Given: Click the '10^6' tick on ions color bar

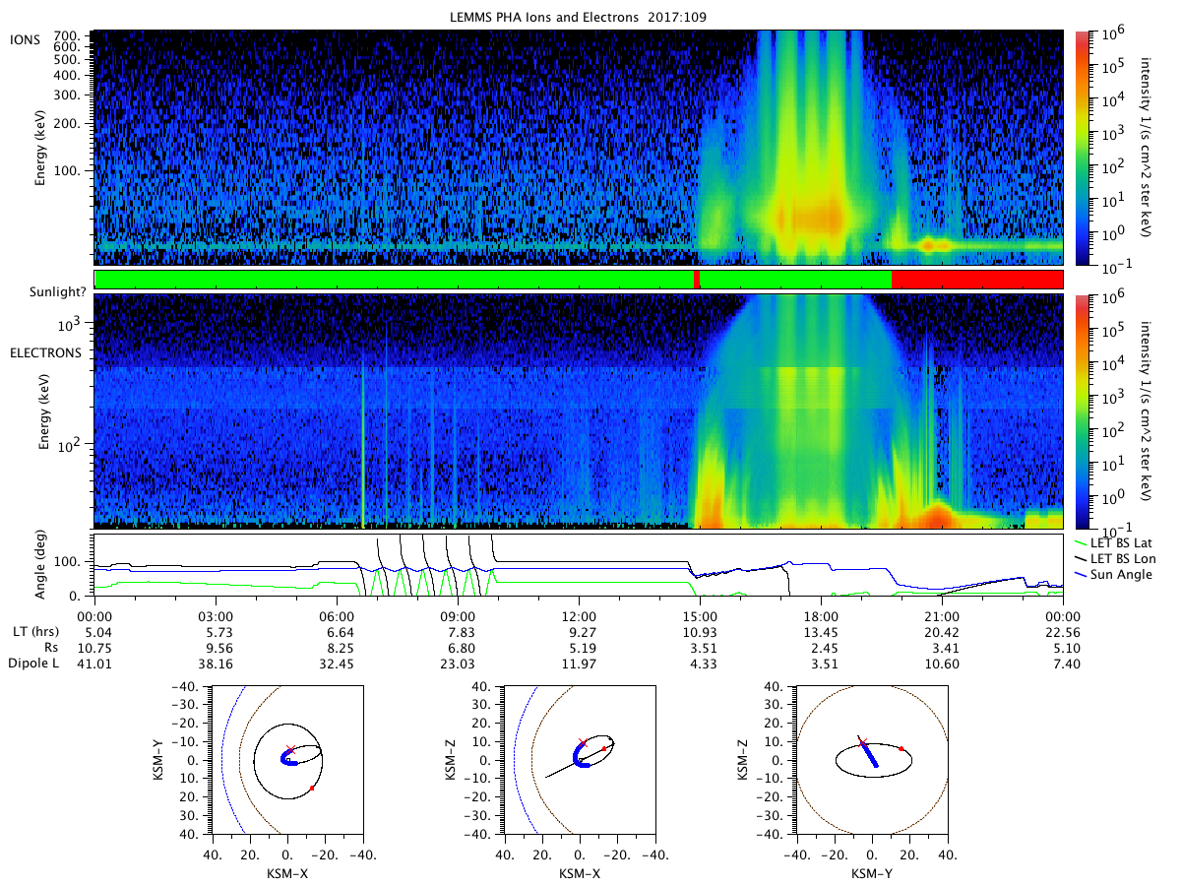Looking at the screenshot, I should 1111,32.
